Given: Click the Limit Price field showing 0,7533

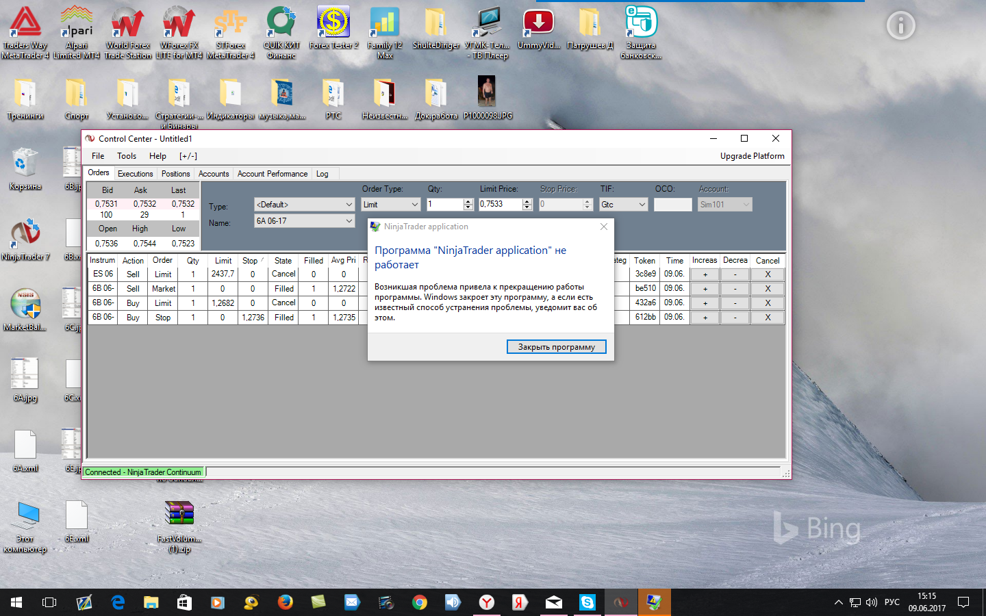Looking at the screenshot, I should (x=500, y=205).
